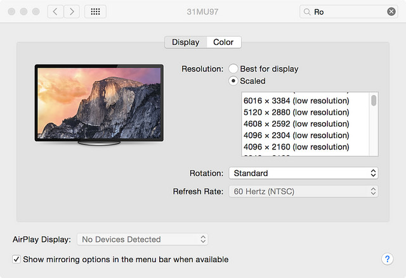406x278 pixels.
Task: Expand the AirPlay Display dropdown
Action: [142, 239]
